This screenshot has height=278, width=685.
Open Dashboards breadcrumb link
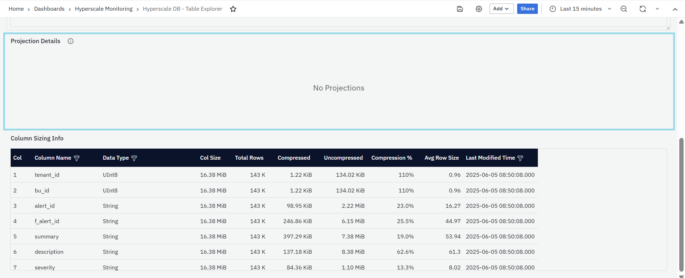[49, 9]
